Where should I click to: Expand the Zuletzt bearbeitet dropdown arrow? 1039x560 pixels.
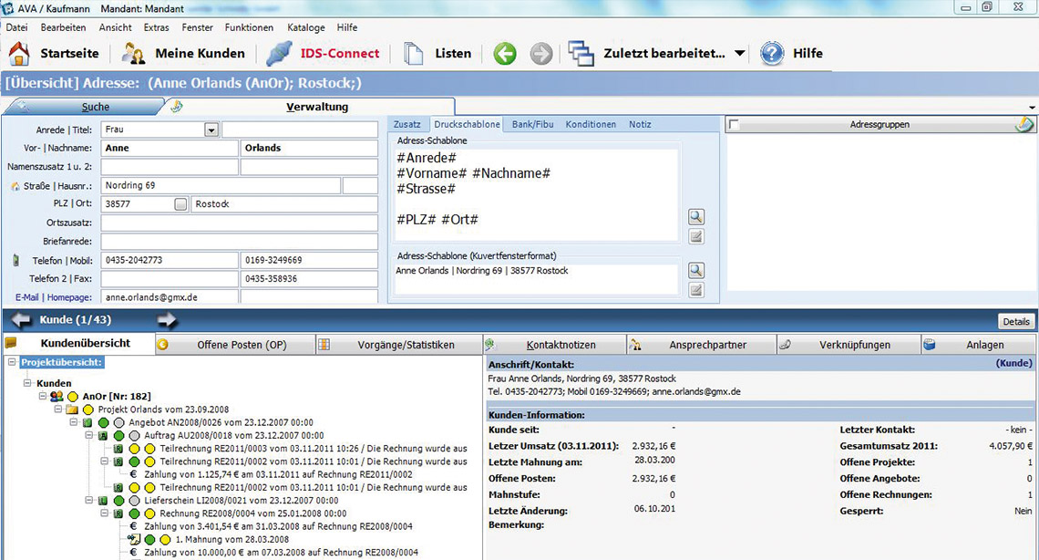739,54
